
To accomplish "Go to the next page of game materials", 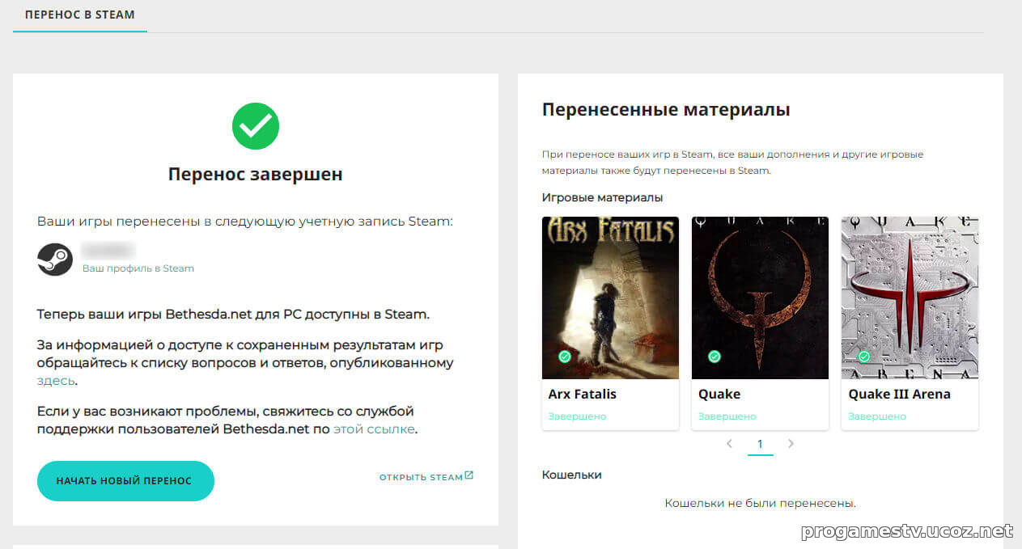I will (791, 444).
